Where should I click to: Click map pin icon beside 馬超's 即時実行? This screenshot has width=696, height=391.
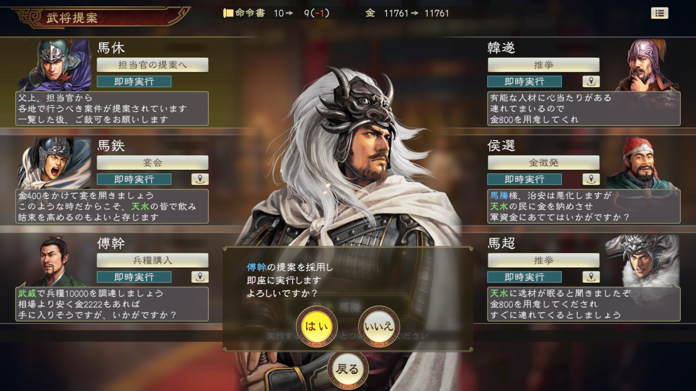(591, 277)
